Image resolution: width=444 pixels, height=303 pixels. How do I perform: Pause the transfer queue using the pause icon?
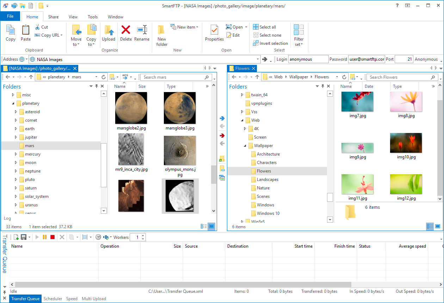coord(44,237)
